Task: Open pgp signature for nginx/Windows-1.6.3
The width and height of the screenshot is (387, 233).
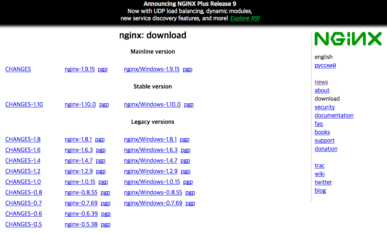Action: click(x=186, y=150)
